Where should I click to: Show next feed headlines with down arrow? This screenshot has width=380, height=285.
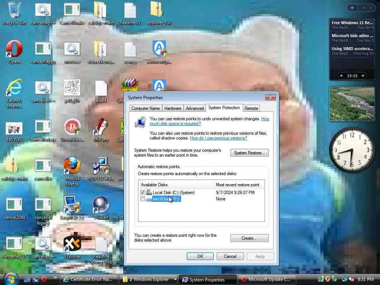click(363, 76)
